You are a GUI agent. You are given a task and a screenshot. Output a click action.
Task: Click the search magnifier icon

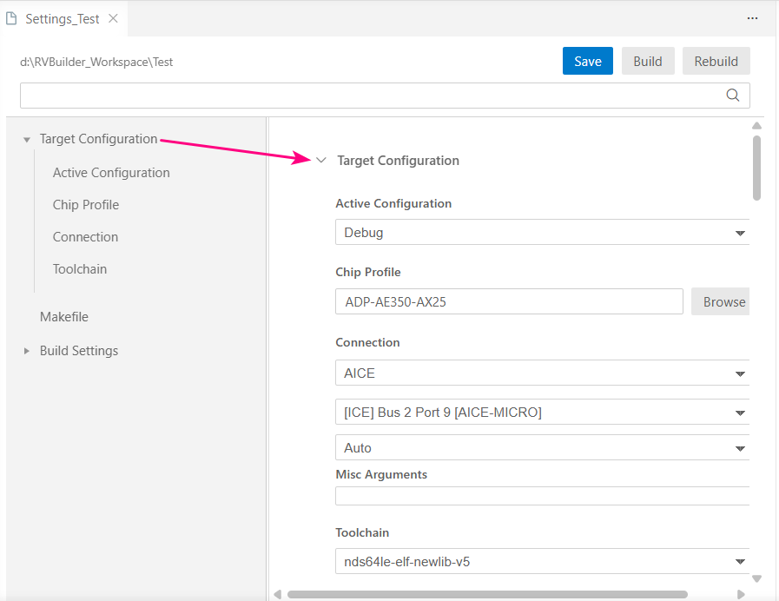[732, 96]
